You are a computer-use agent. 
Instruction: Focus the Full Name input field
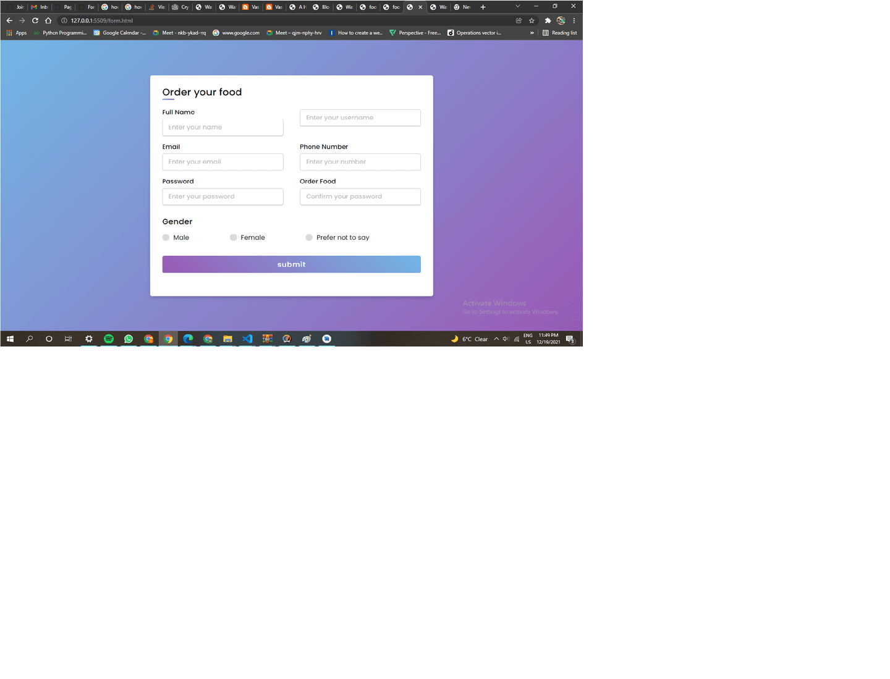click(x=222, y=127)
